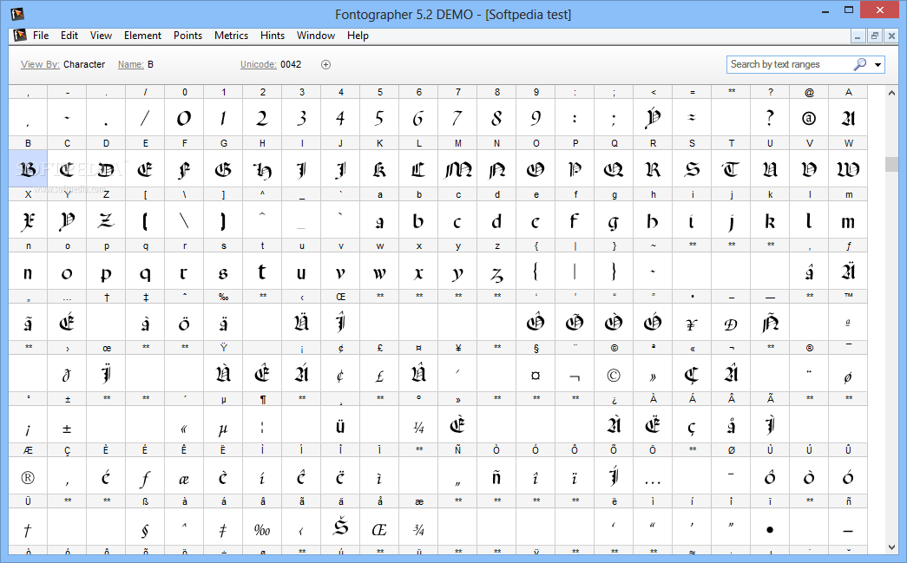This screenshot has height=563, width=907.
Task: Select the glyph cell for at sign @
Action: pos(809,118)
